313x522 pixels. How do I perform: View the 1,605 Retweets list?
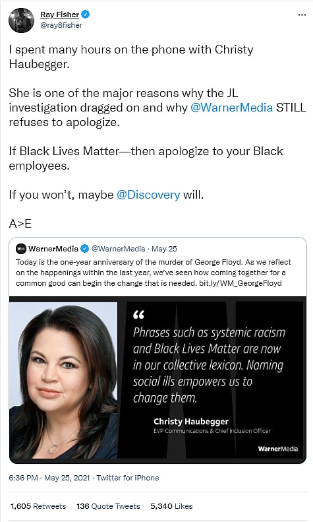pos(38,506)
